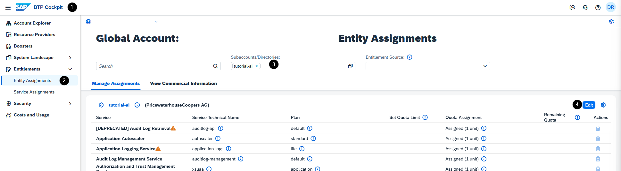Click the Edit button
Viewport: 621px width, 171px height.
(x=589, y=105)
